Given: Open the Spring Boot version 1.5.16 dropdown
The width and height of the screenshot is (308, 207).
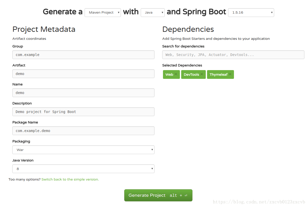Looking at the screenshot, I should pyautogui.click(x=251, y=13).
